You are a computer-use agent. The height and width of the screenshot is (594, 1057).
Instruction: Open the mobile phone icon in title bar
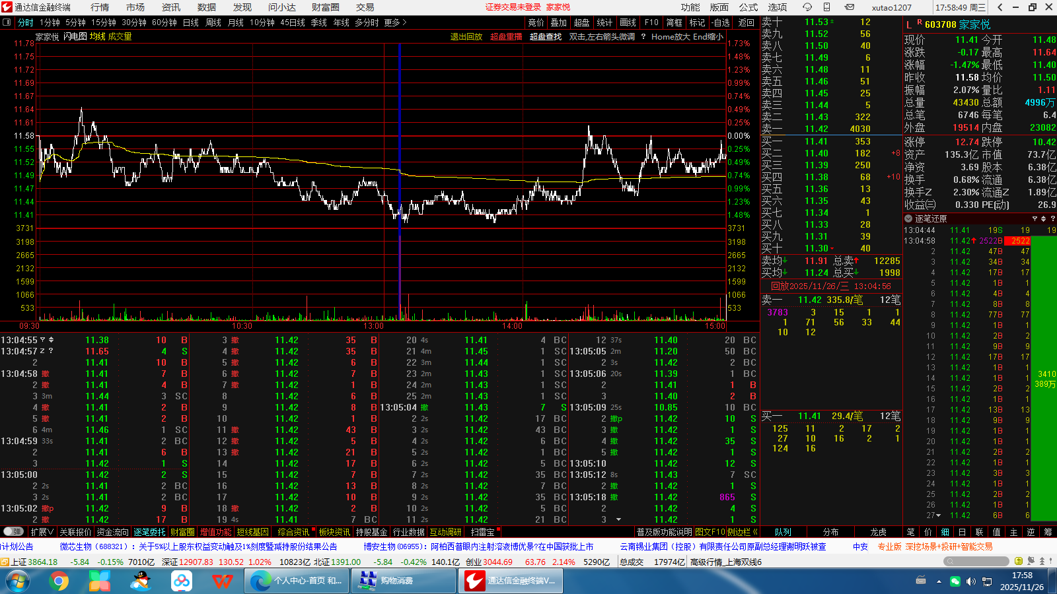(x=827, y=7)
